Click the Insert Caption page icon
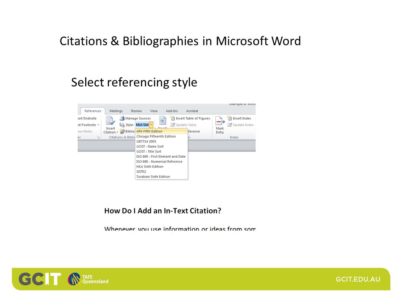This screenshot has height=302, width=403. pyautogui.click(x=163, y=120)
